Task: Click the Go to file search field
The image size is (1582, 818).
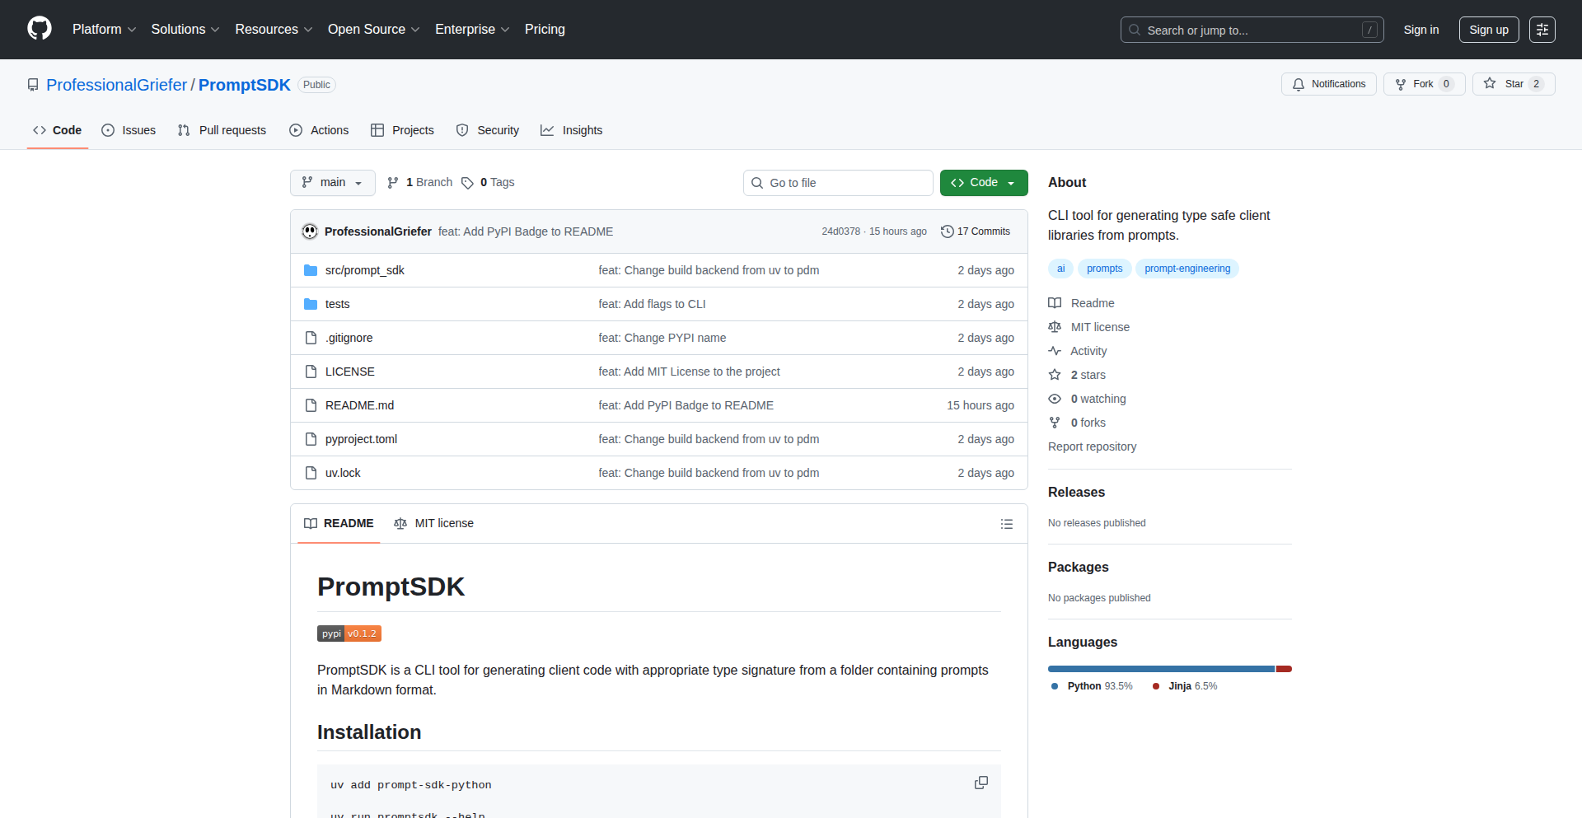Action: point(837,183)
